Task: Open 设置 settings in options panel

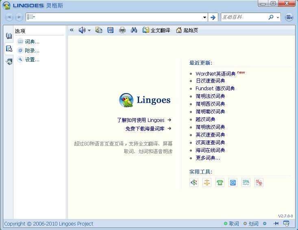Action: [x=32, y=60]
